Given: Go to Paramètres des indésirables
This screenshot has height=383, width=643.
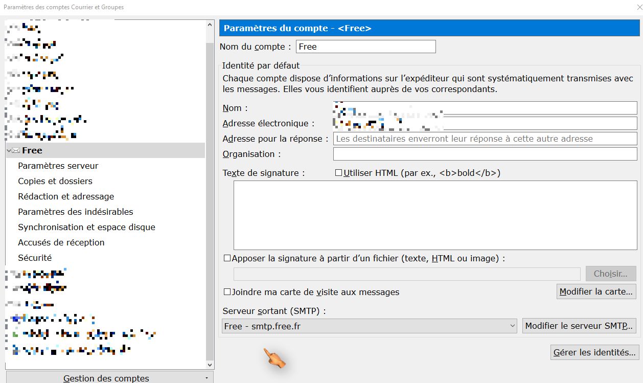Looking at the screenshot, I should [x=76, y=212].
